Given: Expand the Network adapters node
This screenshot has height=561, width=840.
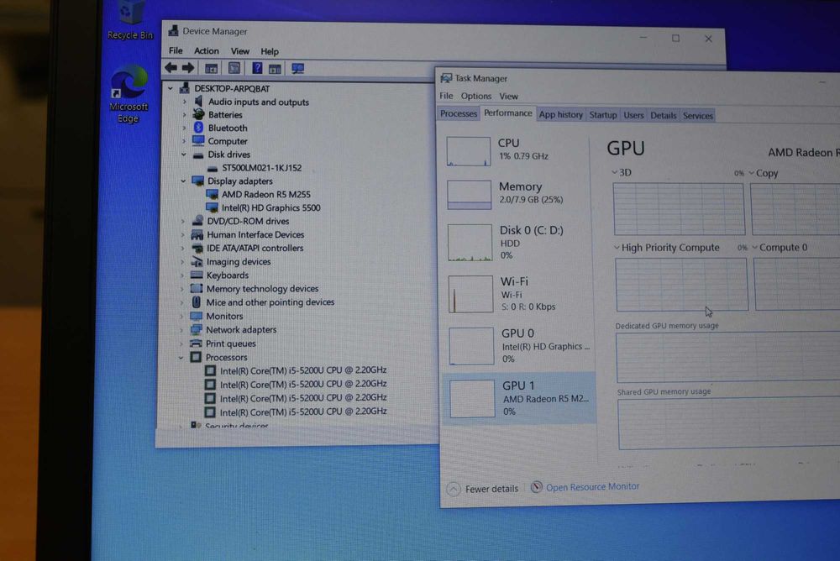Looking at the screenshot, I should click(x=181, y=329).
